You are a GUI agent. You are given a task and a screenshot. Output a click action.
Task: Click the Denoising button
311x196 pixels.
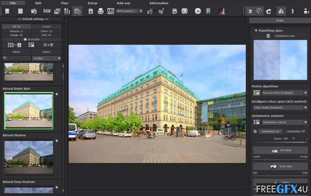pyautogui.click(x=280, y=150)
